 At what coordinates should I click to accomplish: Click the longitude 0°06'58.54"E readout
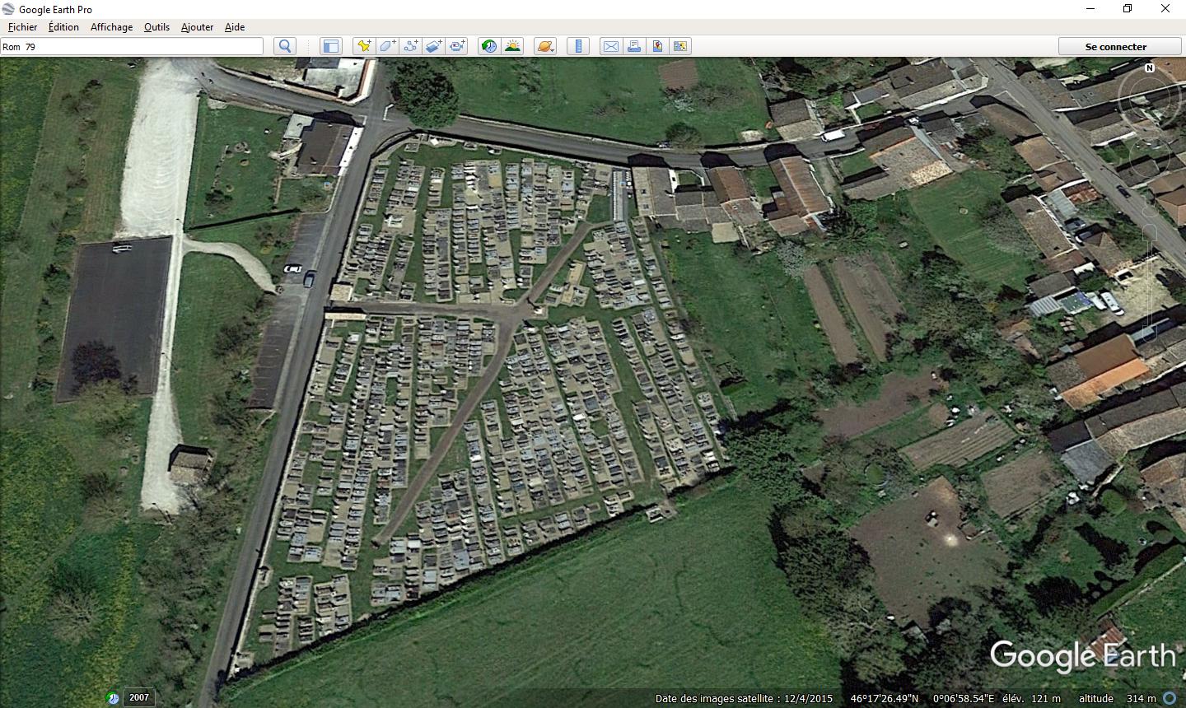point(964,698)
